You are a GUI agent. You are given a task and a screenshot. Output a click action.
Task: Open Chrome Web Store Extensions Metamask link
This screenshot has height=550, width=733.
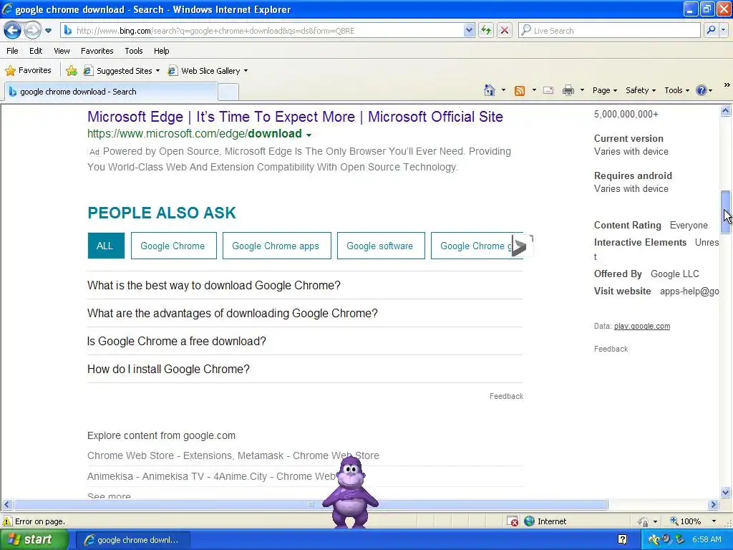(233, 455)
